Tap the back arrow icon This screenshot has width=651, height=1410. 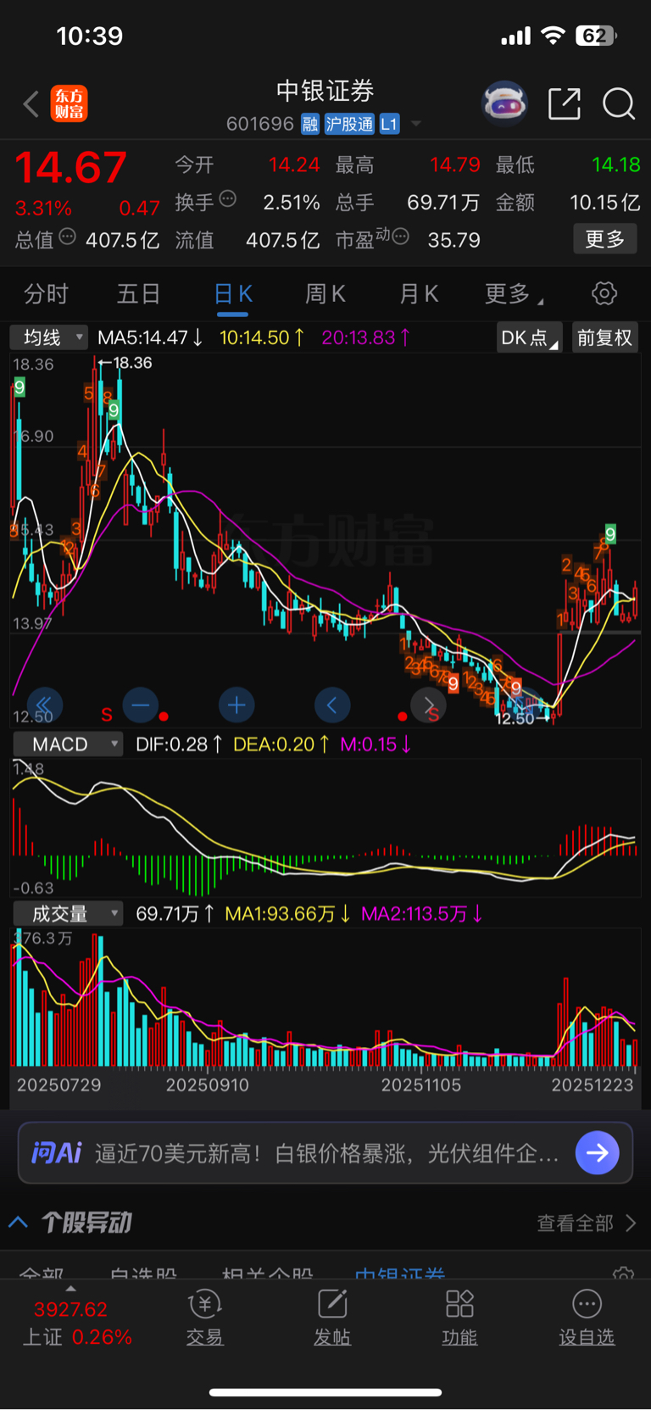click(x=31, y=104)
